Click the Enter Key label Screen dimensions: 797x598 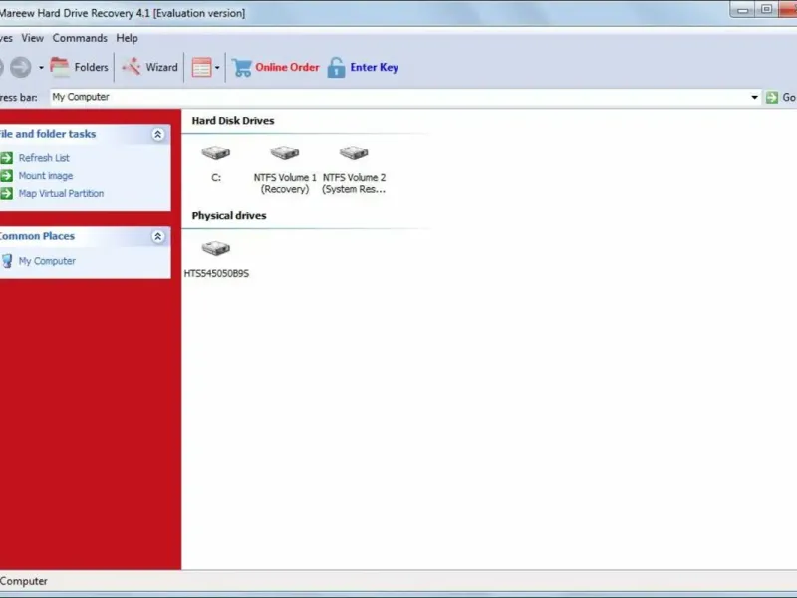tap(375, 67)
